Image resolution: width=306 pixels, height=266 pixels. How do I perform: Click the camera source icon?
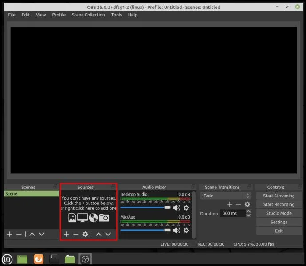pyautogui.click(x=104, y=218)
